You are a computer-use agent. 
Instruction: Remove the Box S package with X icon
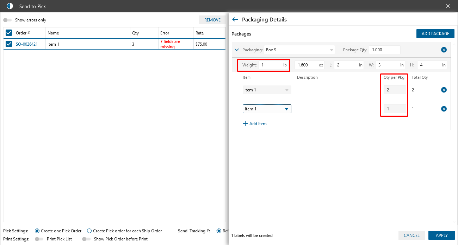[444, 50]
